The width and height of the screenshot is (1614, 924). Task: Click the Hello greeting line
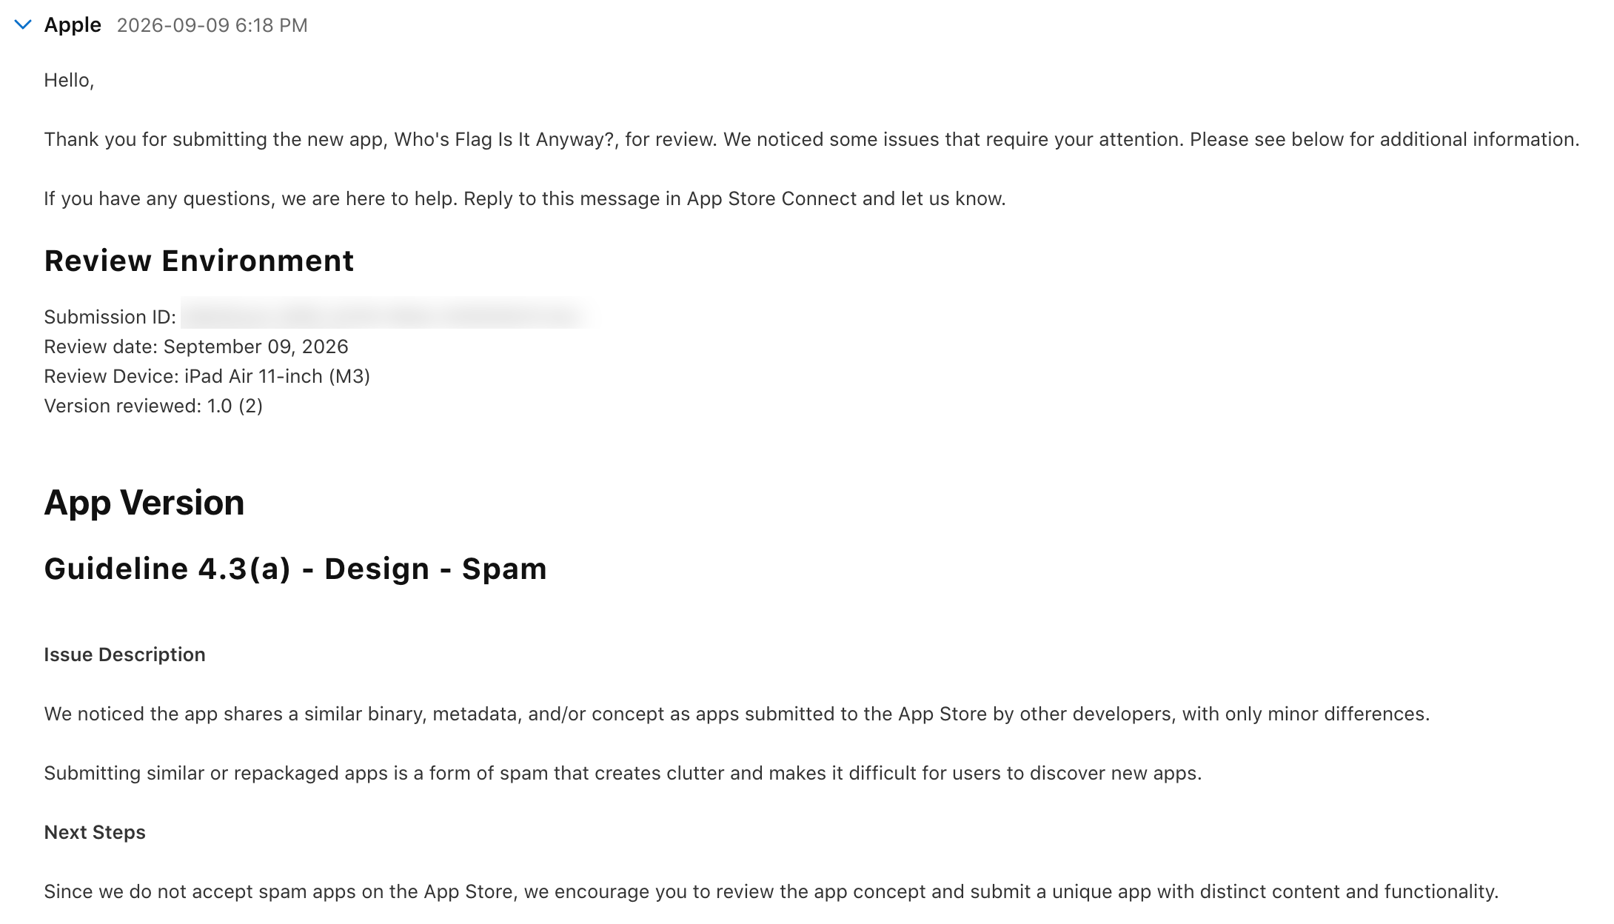pos(69,80)
